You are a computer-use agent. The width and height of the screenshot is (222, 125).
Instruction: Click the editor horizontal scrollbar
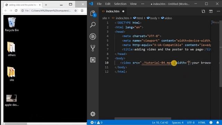143,118
